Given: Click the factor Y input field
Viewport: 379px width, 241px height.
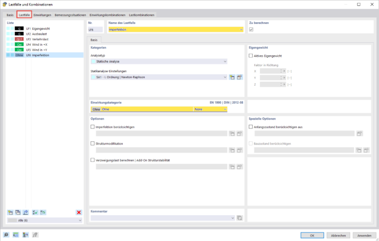Looking at the screenshot, I should pyautogui.click(x=270, y=78).
